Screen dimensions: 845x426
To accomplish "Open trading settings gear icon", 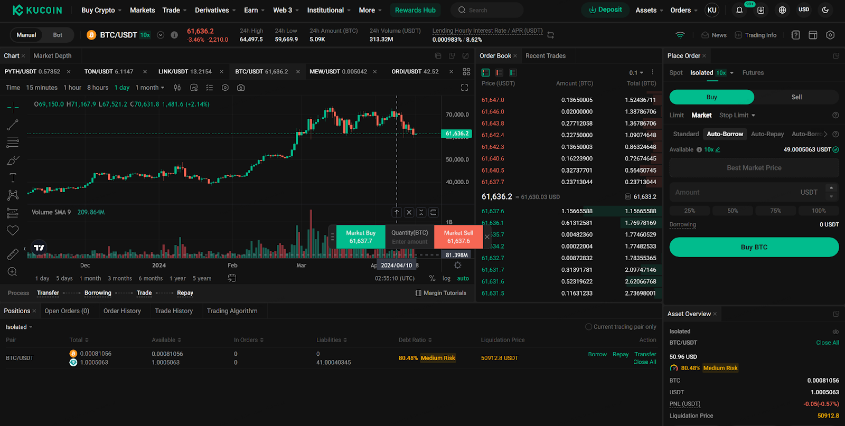I will [830, 35].
